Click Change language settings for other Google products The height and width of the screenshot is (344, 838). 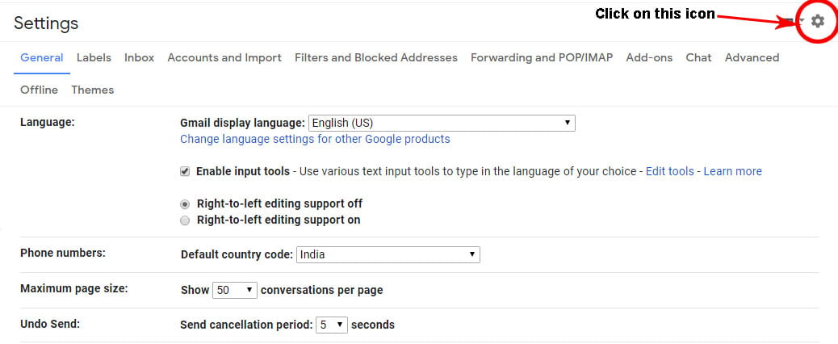315,140
